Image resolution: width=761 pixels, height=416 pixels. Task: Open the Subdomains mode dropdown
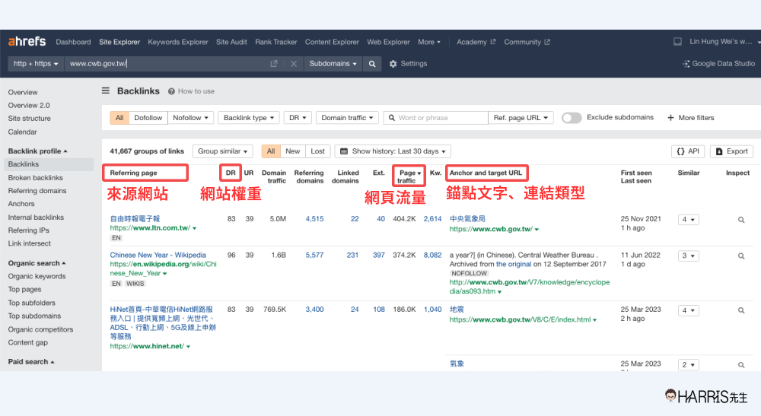pos(333,64)
